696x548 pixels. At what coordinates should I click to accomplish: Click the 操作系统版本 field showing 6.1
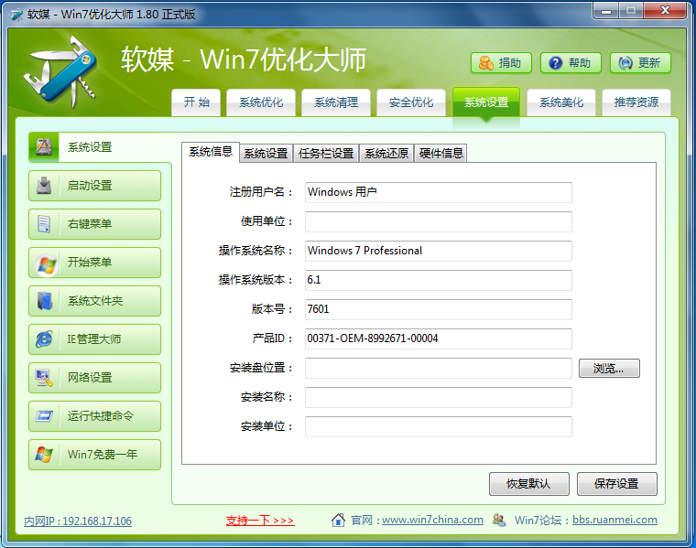(x=438, y=280)
